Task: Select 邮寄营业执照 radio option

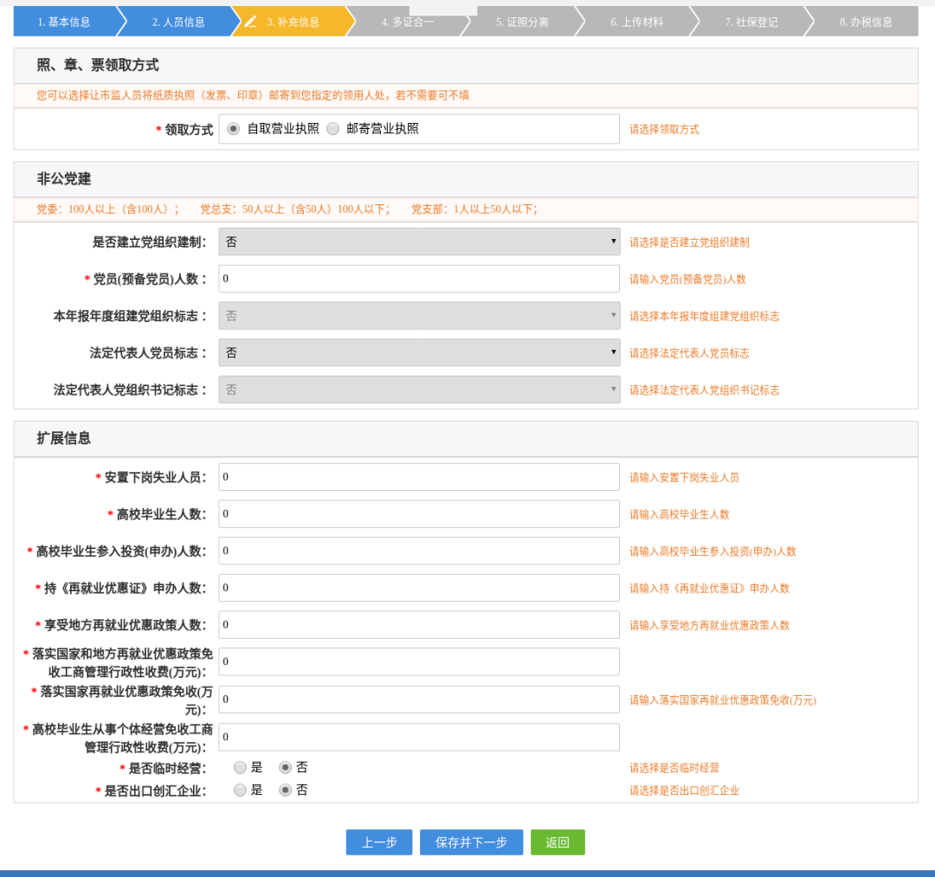Action: coord(333,129)
